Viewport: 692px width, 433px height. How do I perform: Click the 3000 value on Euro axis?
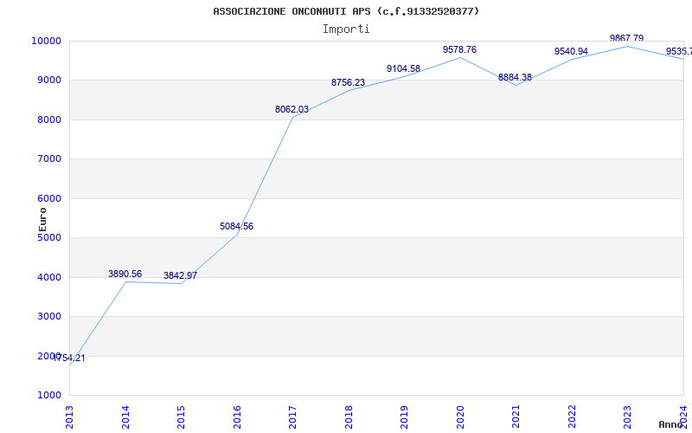point(48,317)
